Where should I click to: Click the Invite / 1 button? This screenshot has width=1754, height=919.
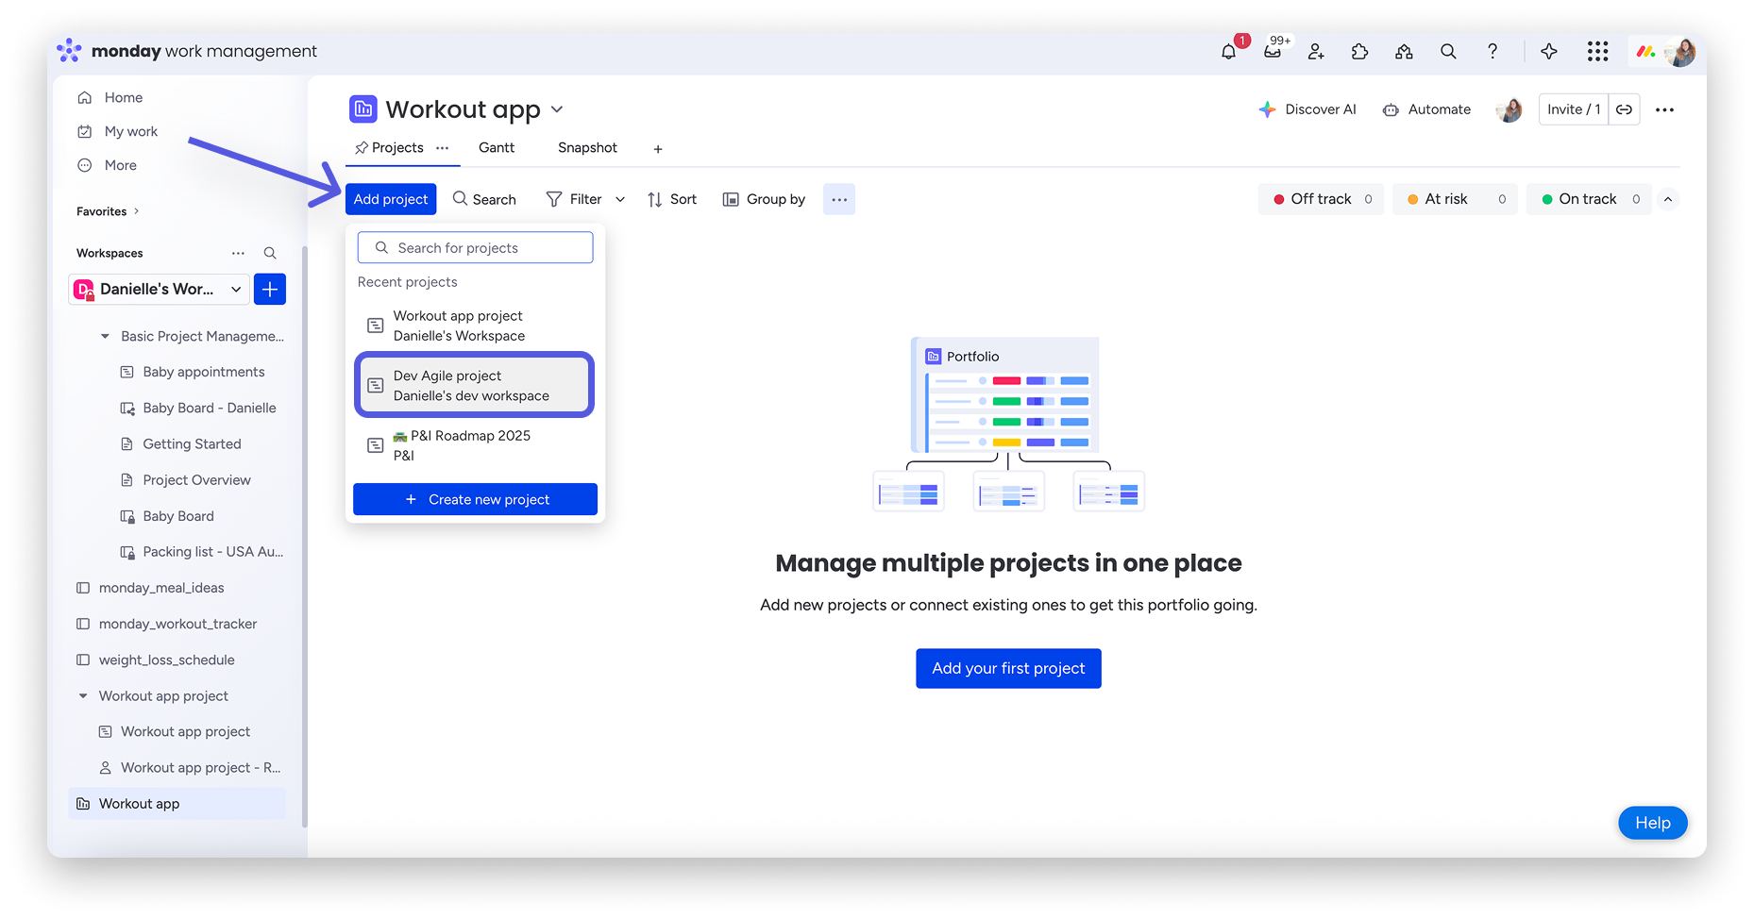click(x=1574, y=109)
